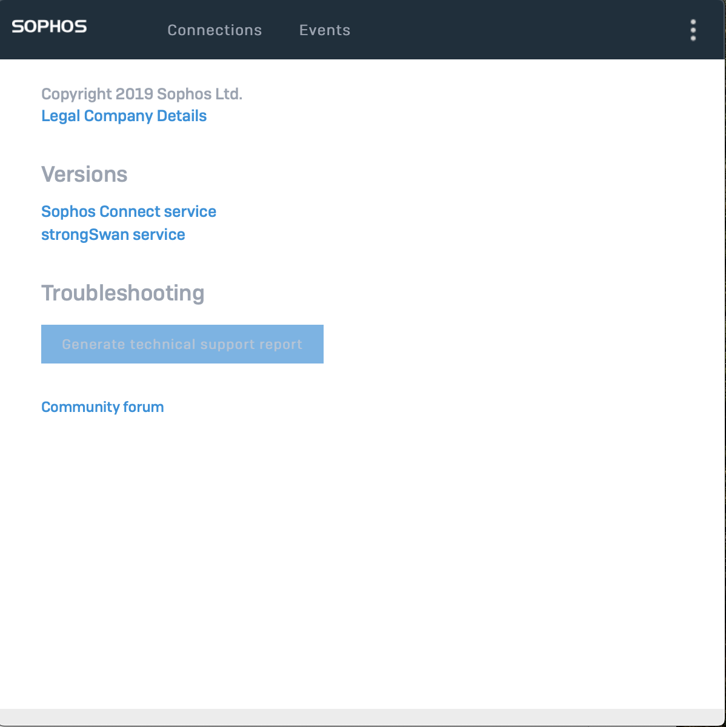Viewport: 726px width, 727px height.
Task: Switch to the Events tab
Action: (325, 30)
